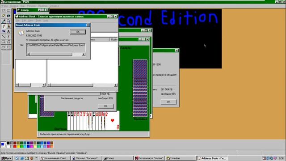
Task: Click the leftmost system tray icon
Action: tap(265, 158)
